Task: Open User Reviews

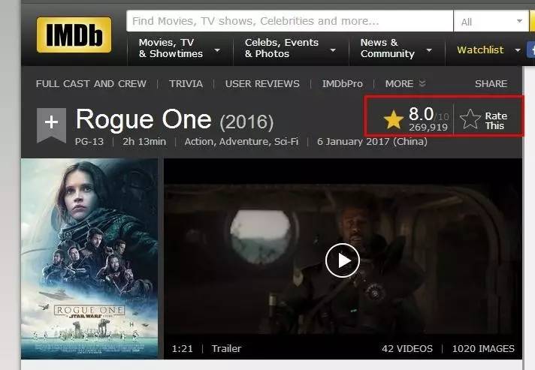Action: click(262, 83)
